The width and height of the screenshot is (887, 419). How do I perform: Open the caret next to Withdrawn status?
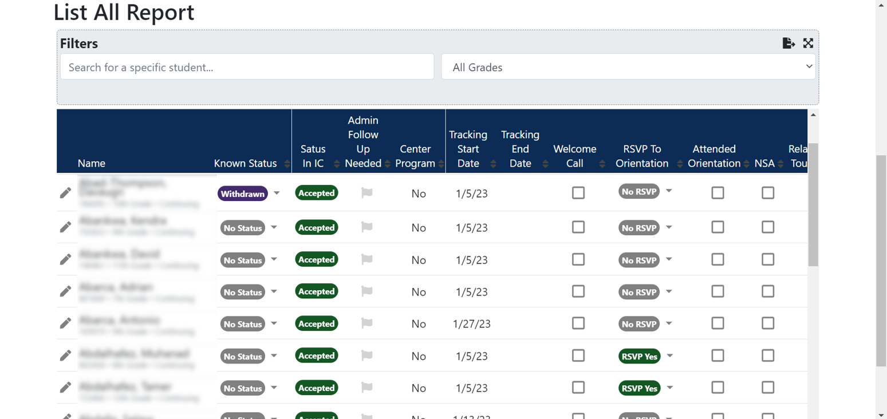[x=277, y=193]
